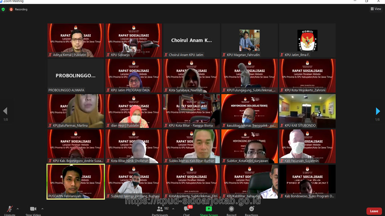Screen dimensions: 385x216
Task: Select PUSDATIN Febriansyah video tile
Action: (x=76, y=181)
